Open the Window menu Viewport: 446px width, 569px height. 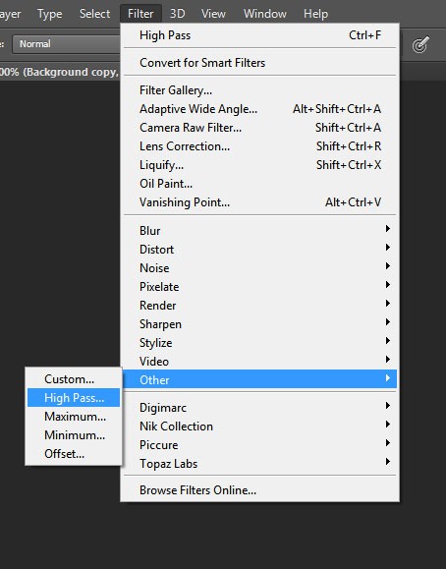(x=265, y=14)
